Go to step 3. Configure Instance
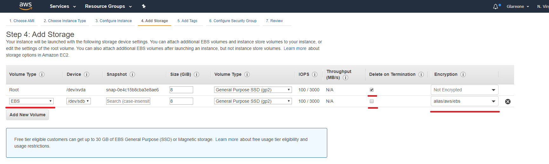549x164 pixels. [x=113, y=21]
